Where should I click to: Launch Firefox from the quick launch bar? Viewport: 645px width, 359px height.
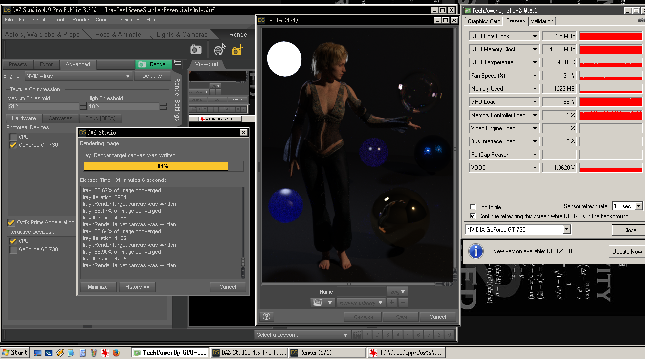116,352
